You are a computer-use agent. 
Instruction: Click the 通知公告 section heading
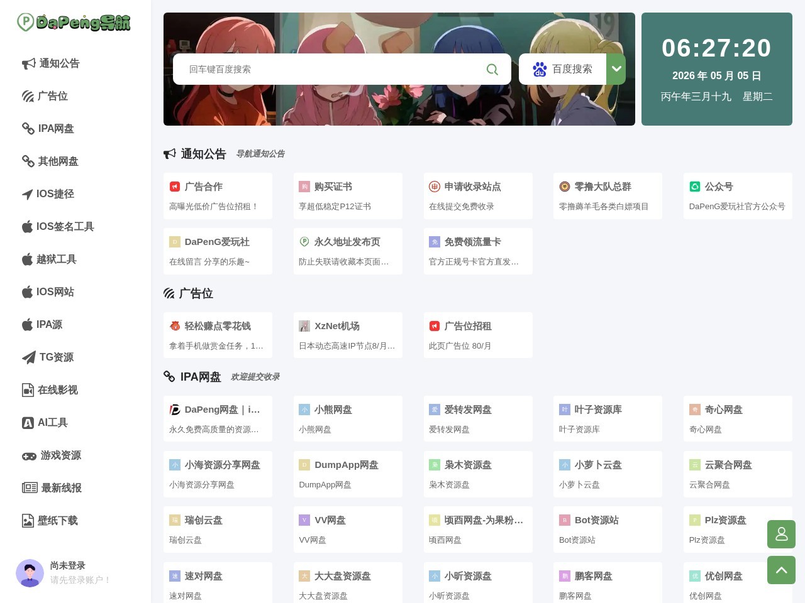click(x=203, y=154)
